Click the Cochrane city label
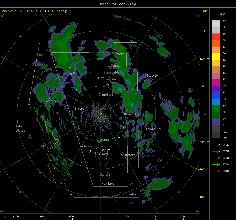Screen dimensions: 236x220 (x=86, y=146)
